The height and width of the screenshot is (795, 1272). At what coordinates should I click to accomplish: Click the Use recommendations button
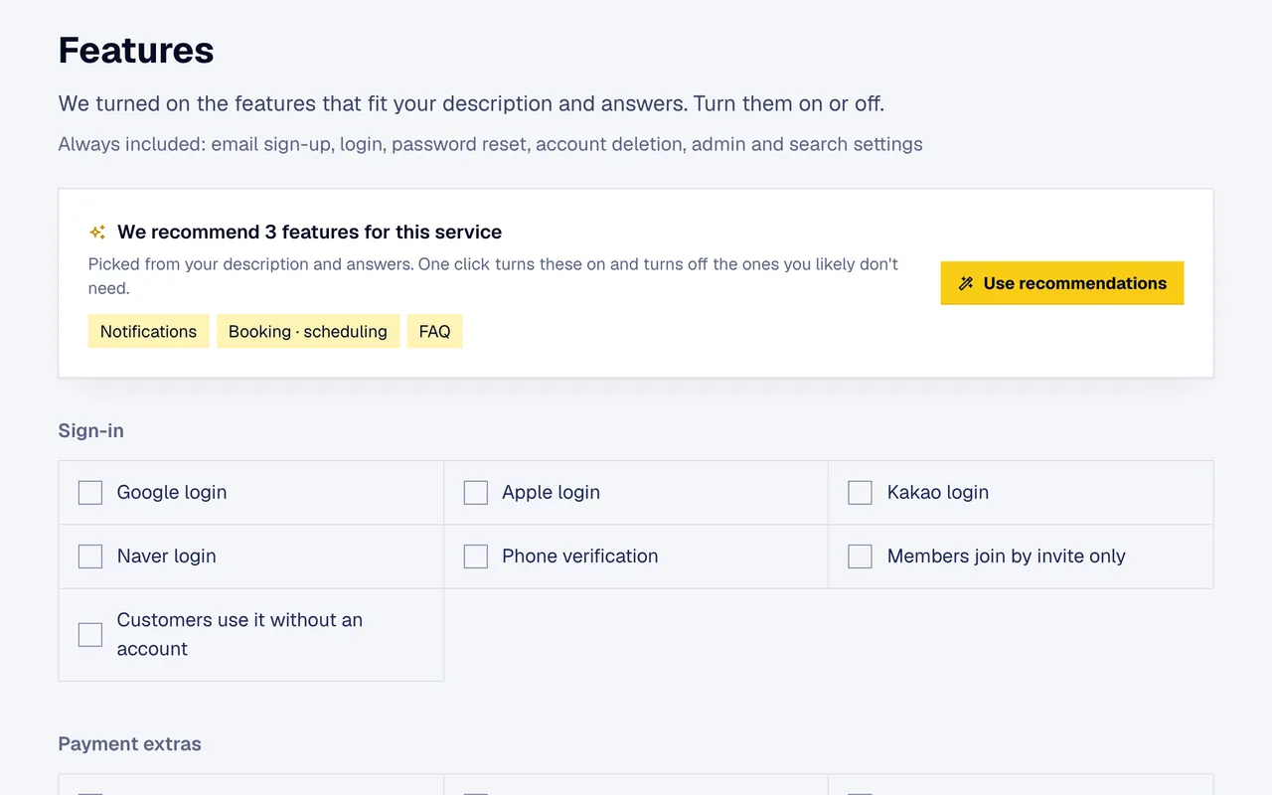(x=1061, y=283)
